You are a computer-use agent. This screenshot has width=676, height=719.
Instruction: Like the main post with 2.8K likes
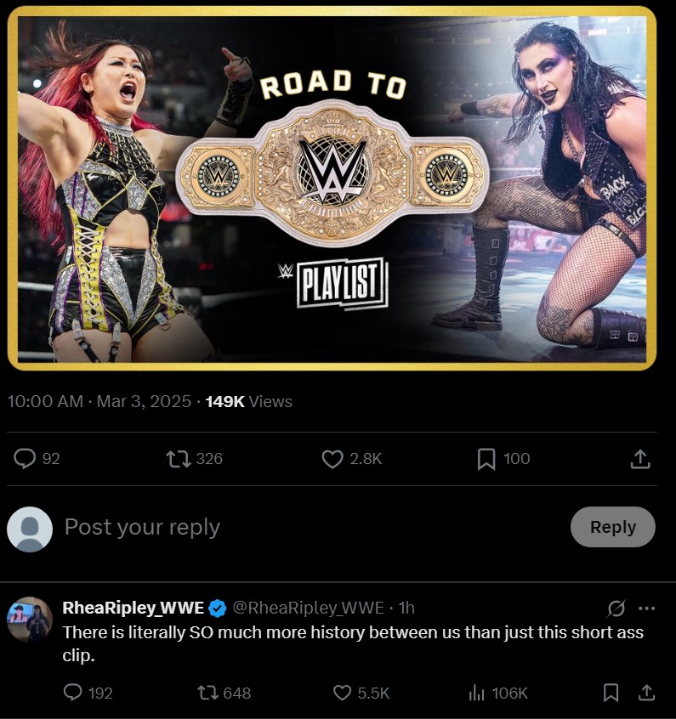332,459
